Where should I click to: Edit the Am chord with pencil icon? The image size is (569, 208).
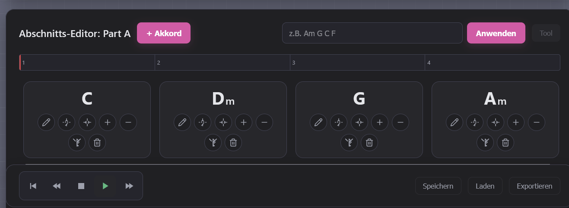tap(455, 122)
